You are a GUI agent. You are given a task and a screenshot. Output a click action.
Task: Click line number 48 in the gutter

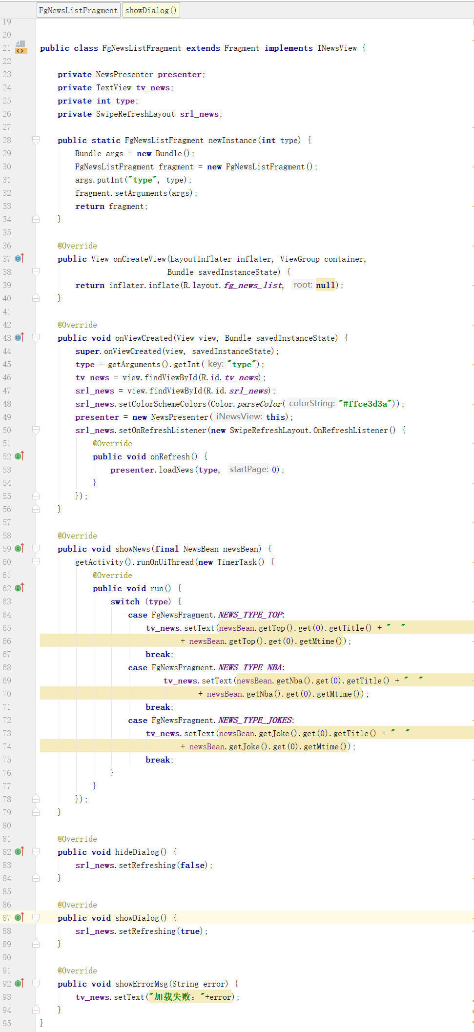7,404
